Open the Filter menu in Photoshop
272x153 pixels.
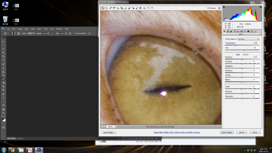[x=46, y=29]
